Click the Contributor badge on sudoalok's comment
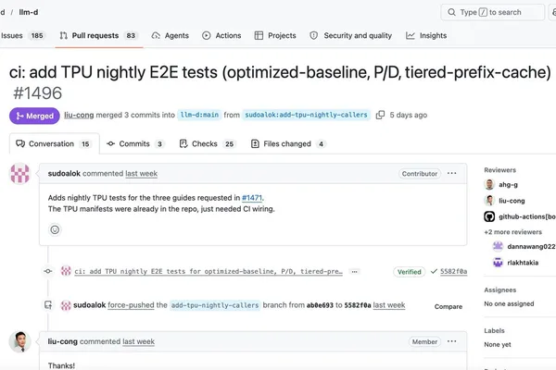Viewport: 556px width, 370px height. pyautogui.click(x=420, y=174)
